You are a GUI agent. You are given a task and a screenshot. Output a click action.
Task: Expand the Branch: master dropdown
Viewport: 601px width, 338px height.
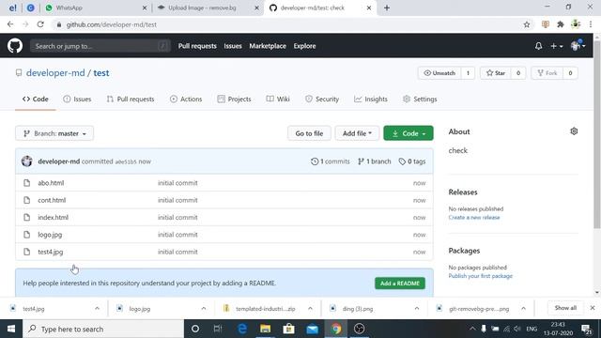(54, 133)
